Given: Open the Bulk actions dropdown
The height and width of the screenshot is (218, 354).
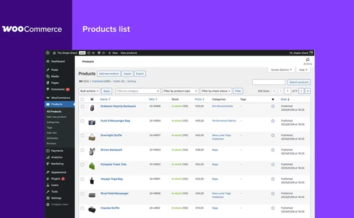Looking at the screenshot, I should tap(89, 91).
